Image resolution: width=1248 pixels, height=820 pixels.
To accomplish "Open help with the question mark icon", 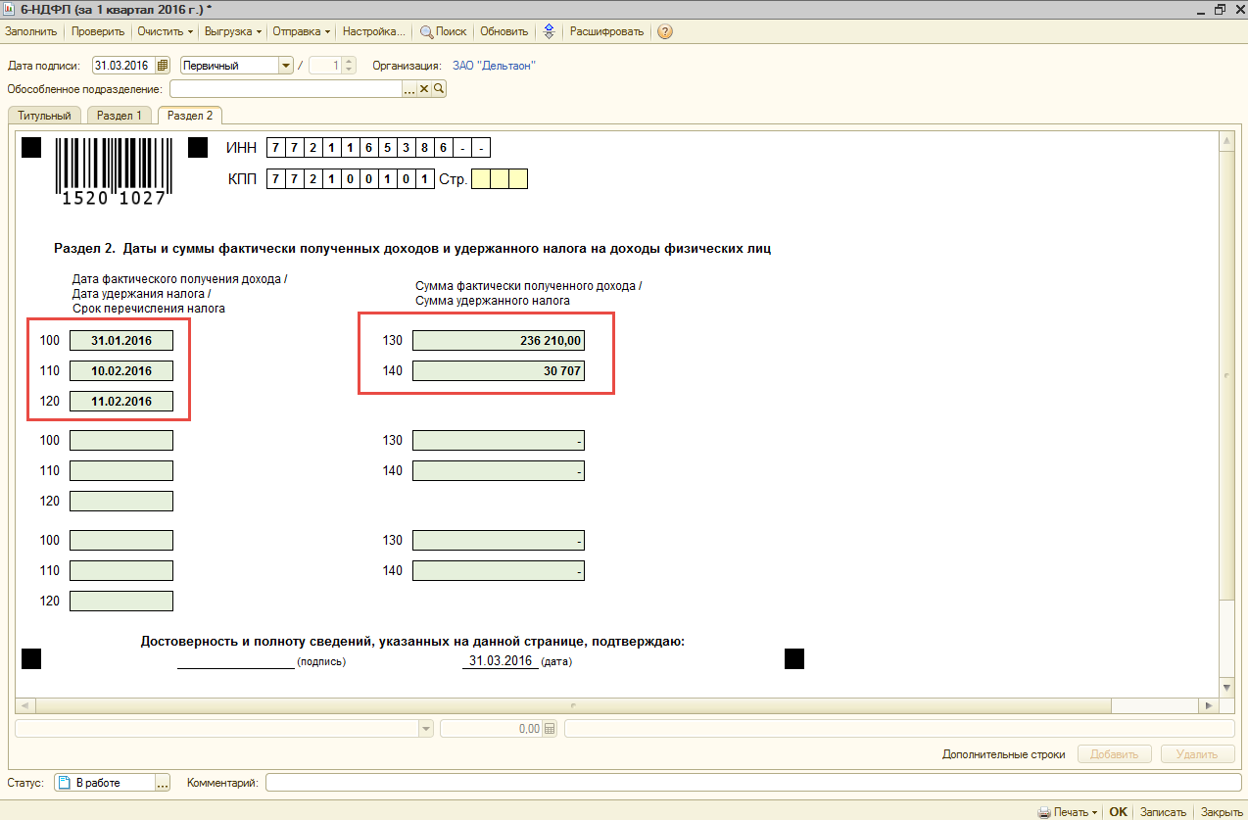I will pos(664,31).
